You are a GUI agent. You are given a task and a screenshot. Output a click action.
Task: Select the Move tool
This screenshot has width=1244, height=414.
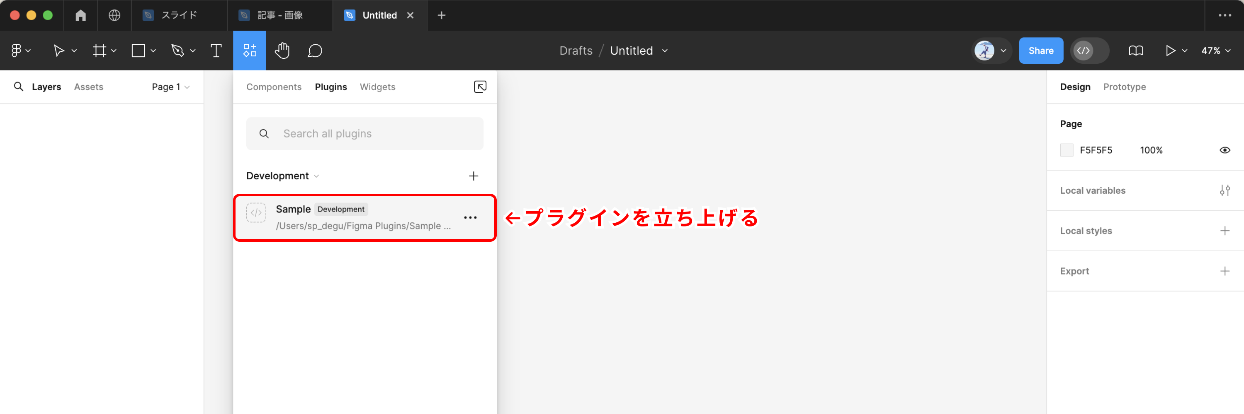coord(59,50)
